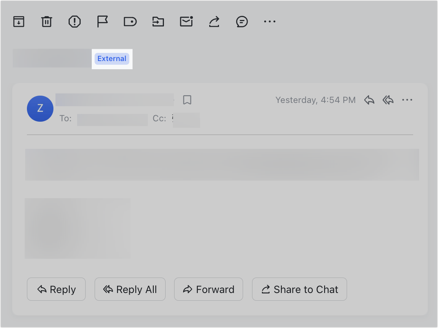Move the email to another folder
This screenshot has width=438, height=328.
pyautogui.click(x=158, y=22)
